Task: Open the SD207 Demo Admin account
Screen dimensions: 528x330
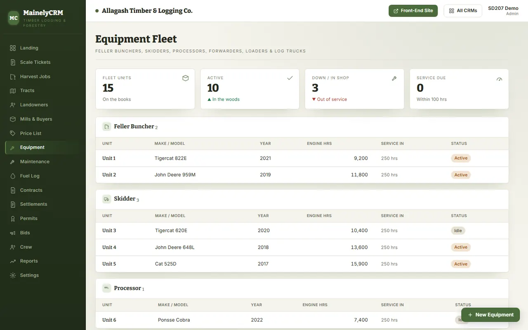Action: pyautogui.click(x=503, y=11)
